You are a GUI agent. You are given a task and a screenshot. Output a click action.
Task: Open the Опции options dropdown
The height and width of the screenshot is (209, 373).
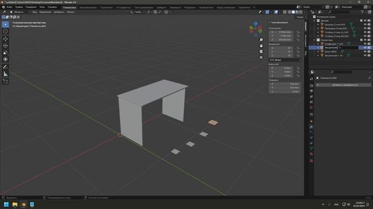[x=301, y=17]
